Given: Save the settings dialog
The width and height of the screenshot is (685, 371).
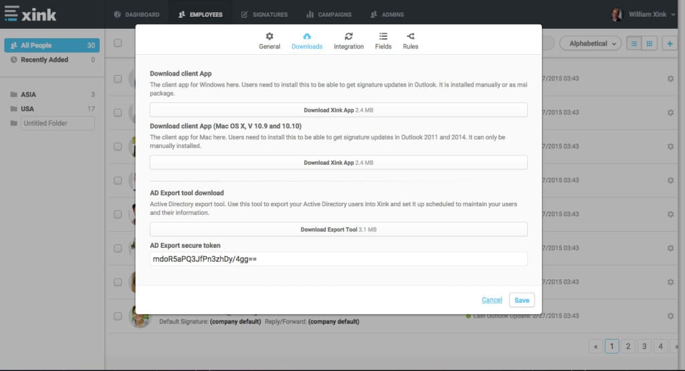Looking at the screenshot, I should point(522,300).
